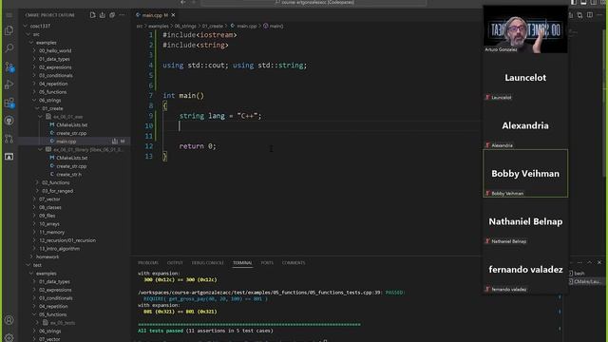
Task: Click split editor icon in editor toolbar
Action: click(x=590, y=15)
